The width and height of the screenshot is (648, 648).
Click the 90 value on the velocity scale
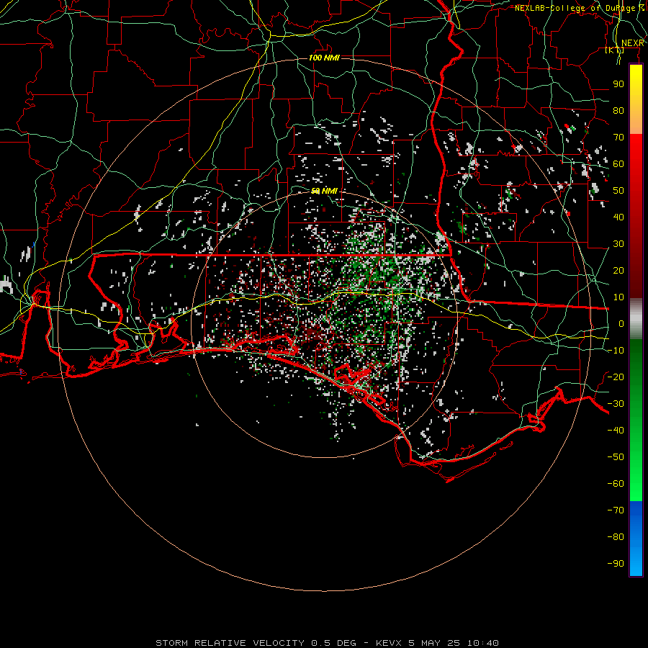[x=618, y=84]
